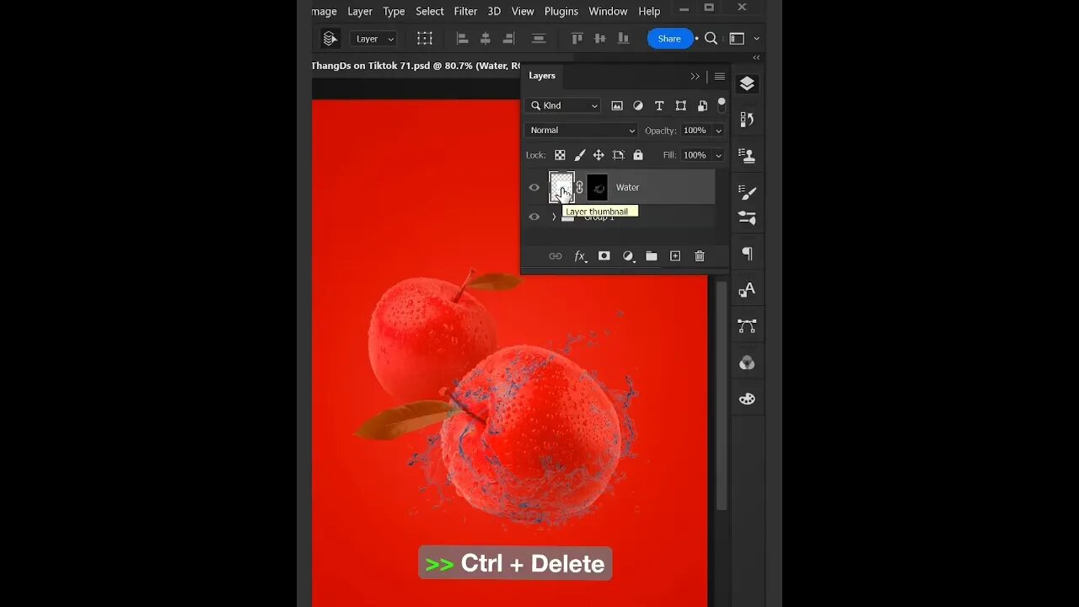
Task: Click the create new layer icon
Action: click(x=675, y=256)
